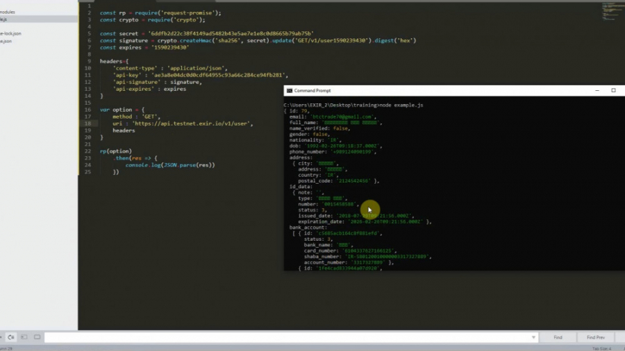Click the secret key string on line 5
This screenshot has width=625, height=351.
pos(231,33)
